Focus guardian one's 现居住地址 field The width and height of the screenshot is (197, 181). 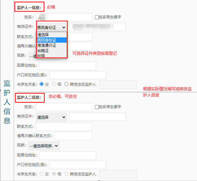coord(68,66)
